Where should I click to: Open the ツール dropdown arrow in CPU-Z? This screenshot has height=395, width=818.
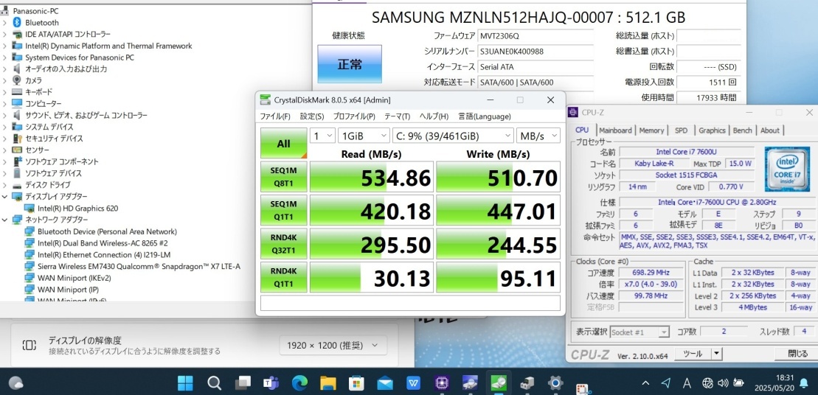tap(716, 354)
